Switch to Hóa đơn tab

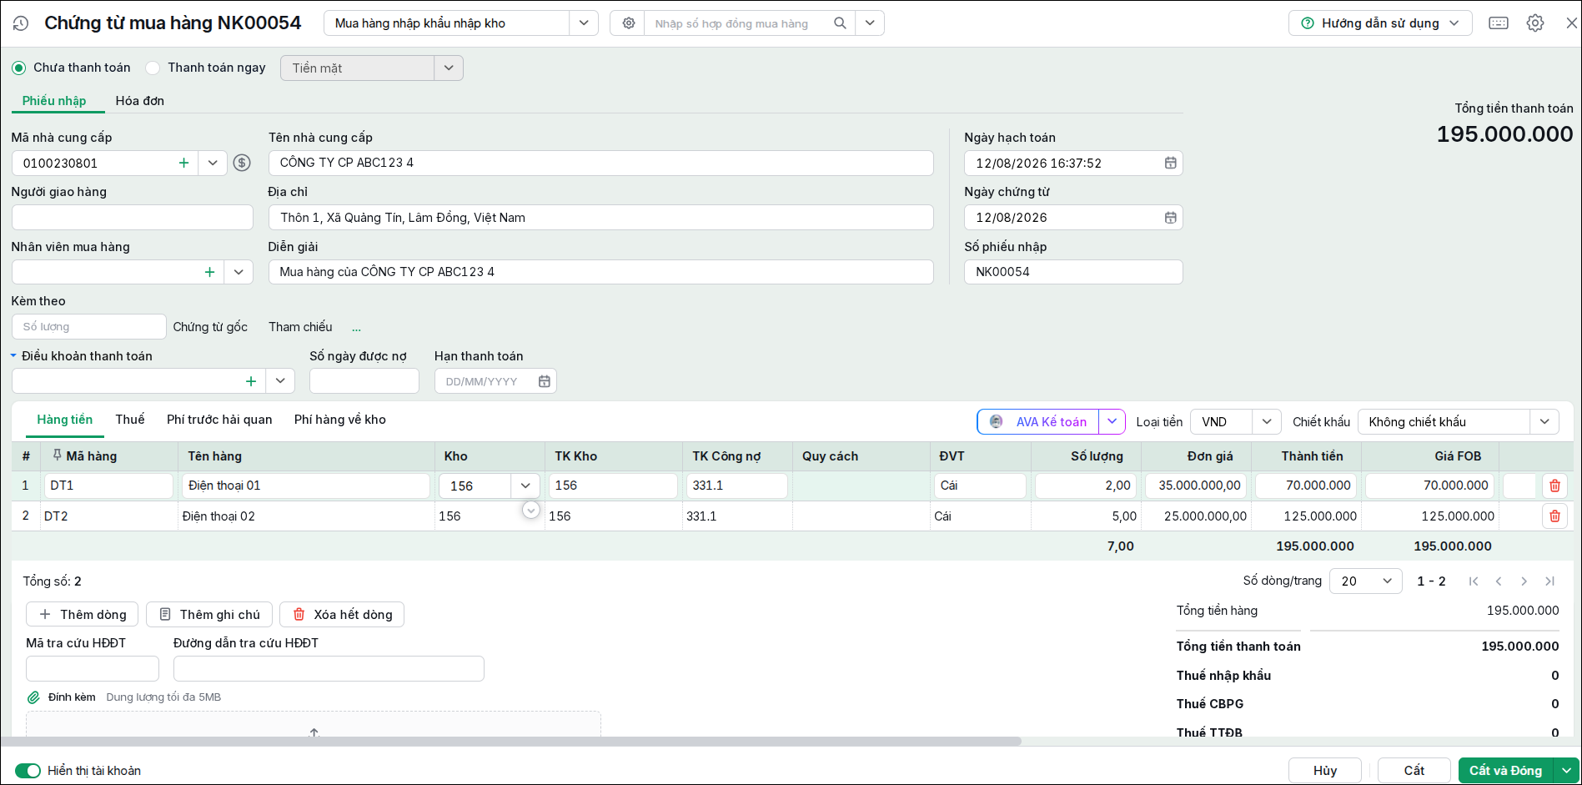click(139, 101)
